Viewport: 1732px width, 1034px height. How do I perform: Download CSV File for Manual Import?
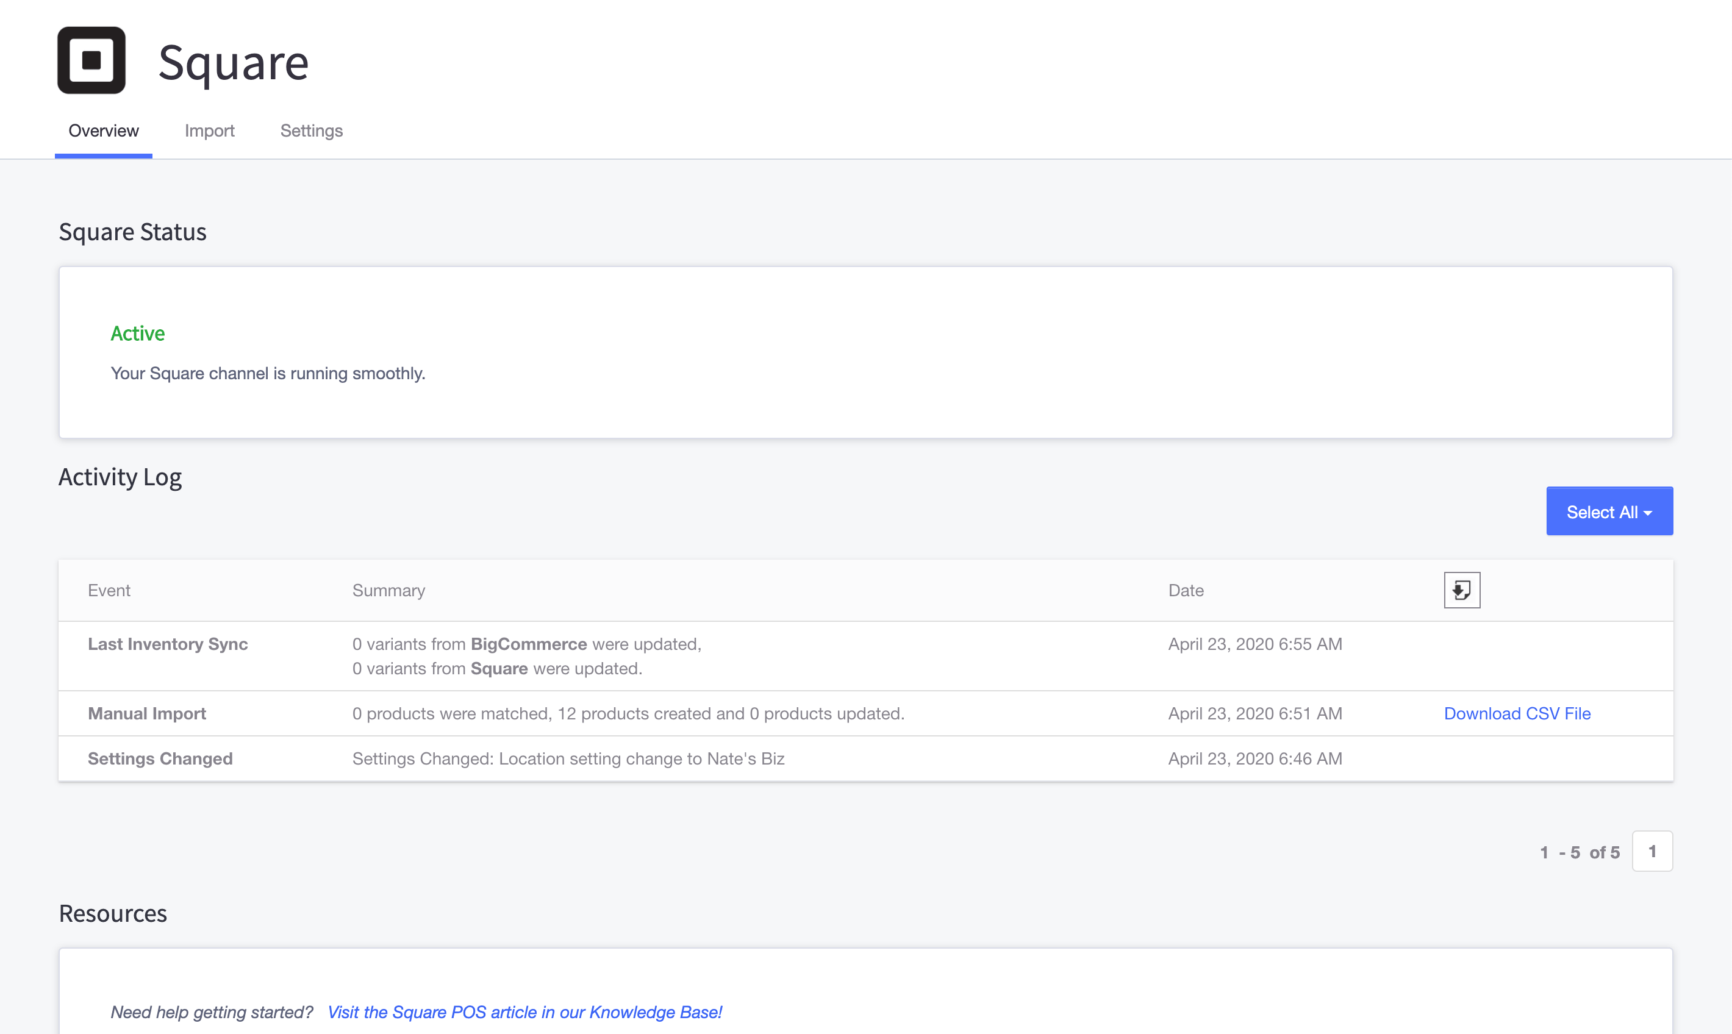1517,713
